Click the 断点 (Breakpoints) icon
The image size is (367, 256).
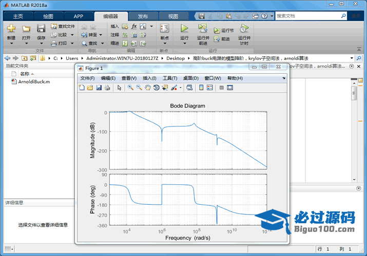click(165, 29)
